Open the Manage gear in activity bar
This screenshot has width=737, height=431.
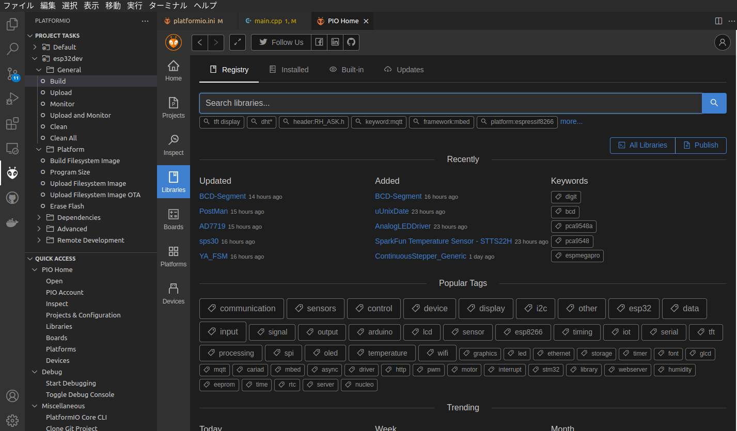point(12,420)
